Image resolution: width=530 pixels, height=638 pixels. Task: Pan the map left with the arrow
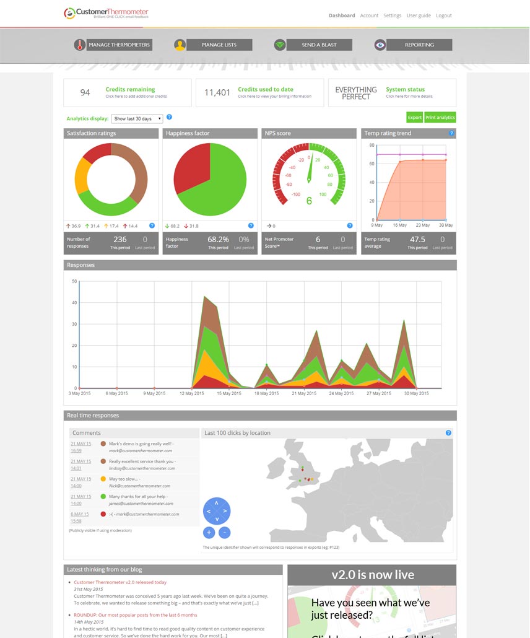point(209,512)
